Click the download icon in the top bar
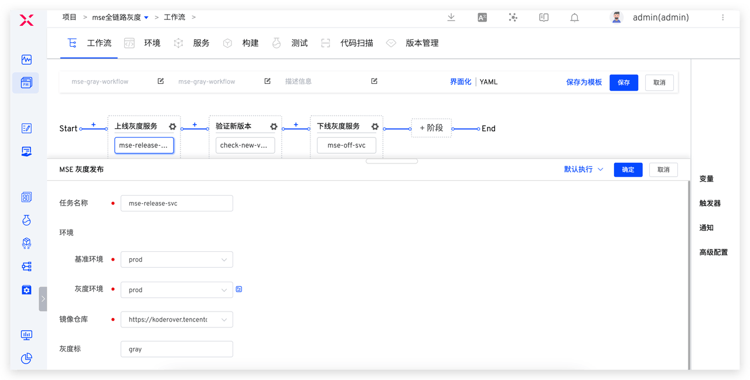Viewport: 750px width, 380px height. coord(451,18)
